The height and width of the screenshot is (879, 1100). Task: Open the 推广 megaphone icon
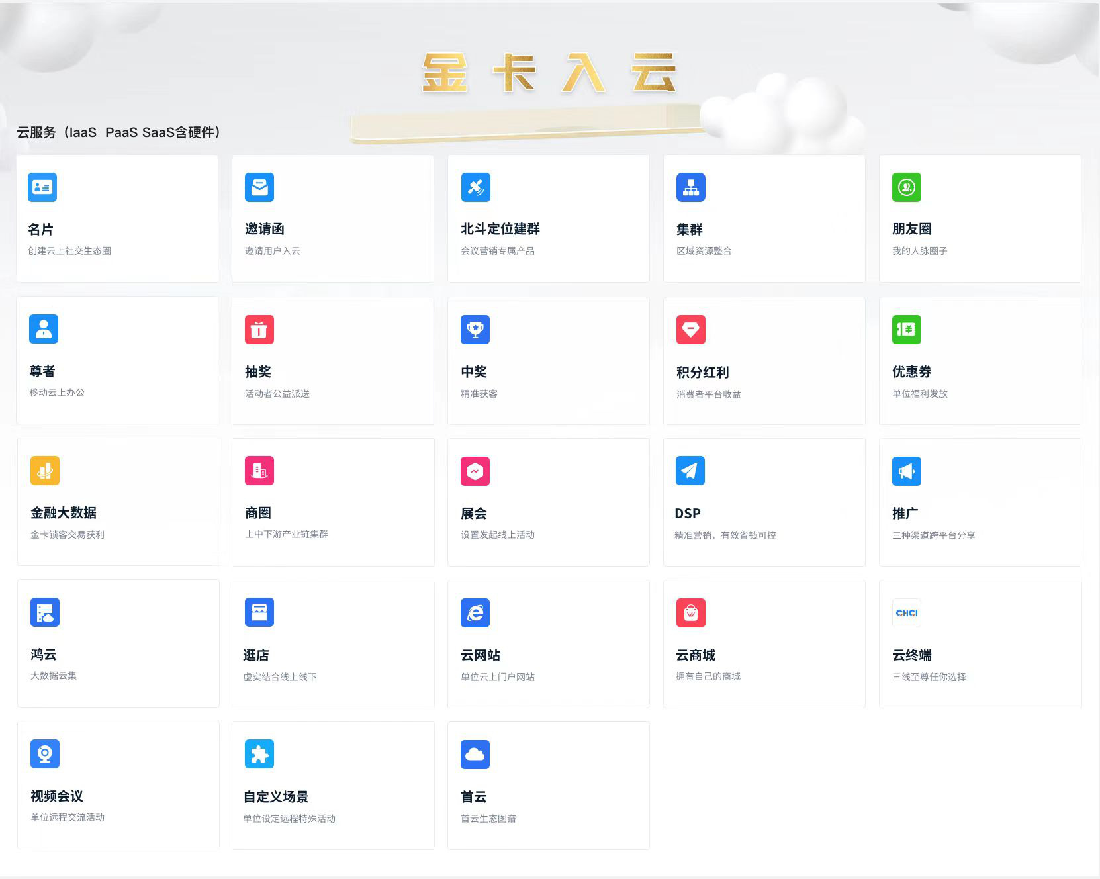tap(907, 471)
